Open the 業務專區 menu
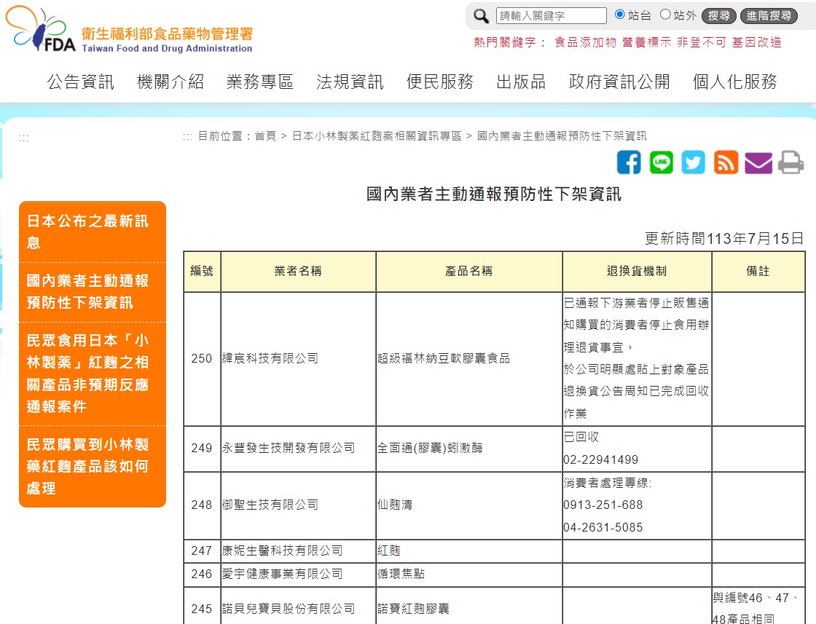This screenshot has height=624, width=816. coord(260,82)
